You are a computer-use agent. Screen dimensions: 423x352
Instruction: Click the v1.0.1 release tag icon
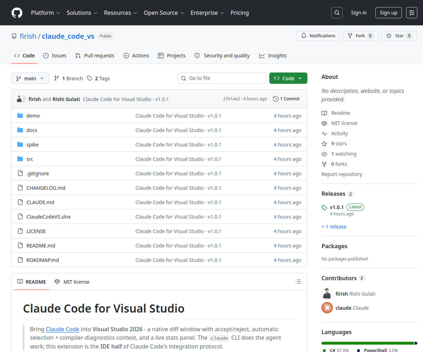[x=324, y=208]
